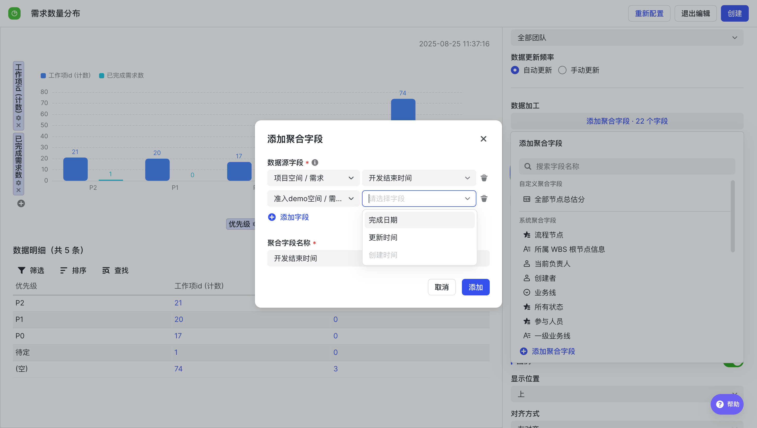Focus the 搜索字段名称 search input
This screenshot has width=757, height=428.
(x=627, y=166)
